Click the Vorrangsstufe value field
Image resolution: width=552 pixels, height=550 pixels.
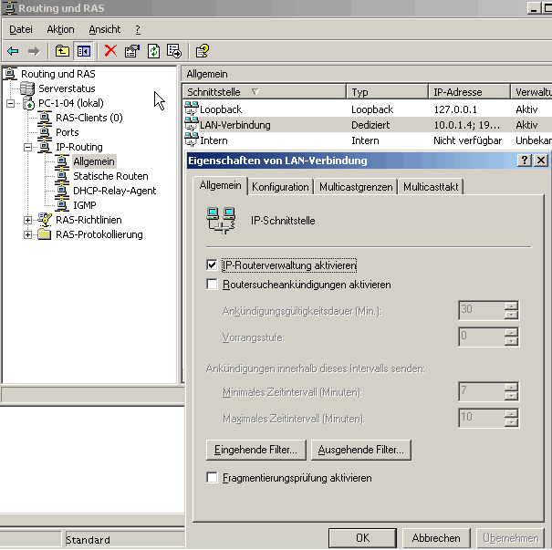point(481,337)
